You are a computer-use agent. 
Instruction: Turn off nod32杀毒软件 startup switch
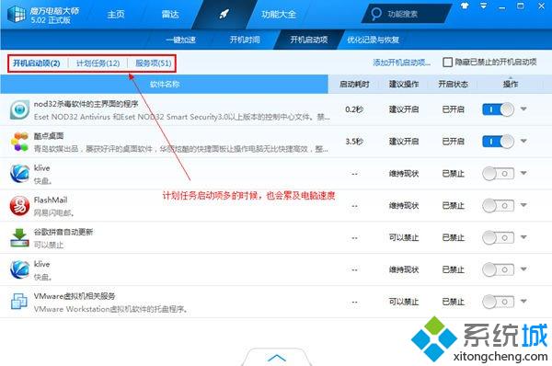click(498, 109)
